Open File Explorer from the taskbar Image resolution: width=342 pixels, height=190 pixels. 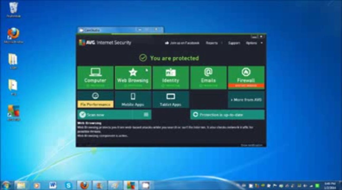21,185
